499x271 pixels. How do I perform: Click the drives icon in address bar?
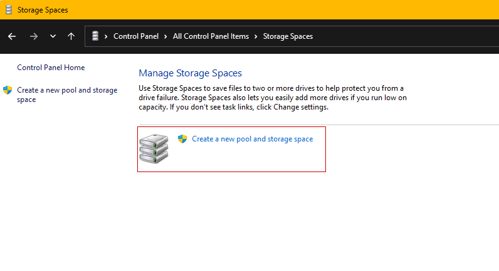point(95,36)
